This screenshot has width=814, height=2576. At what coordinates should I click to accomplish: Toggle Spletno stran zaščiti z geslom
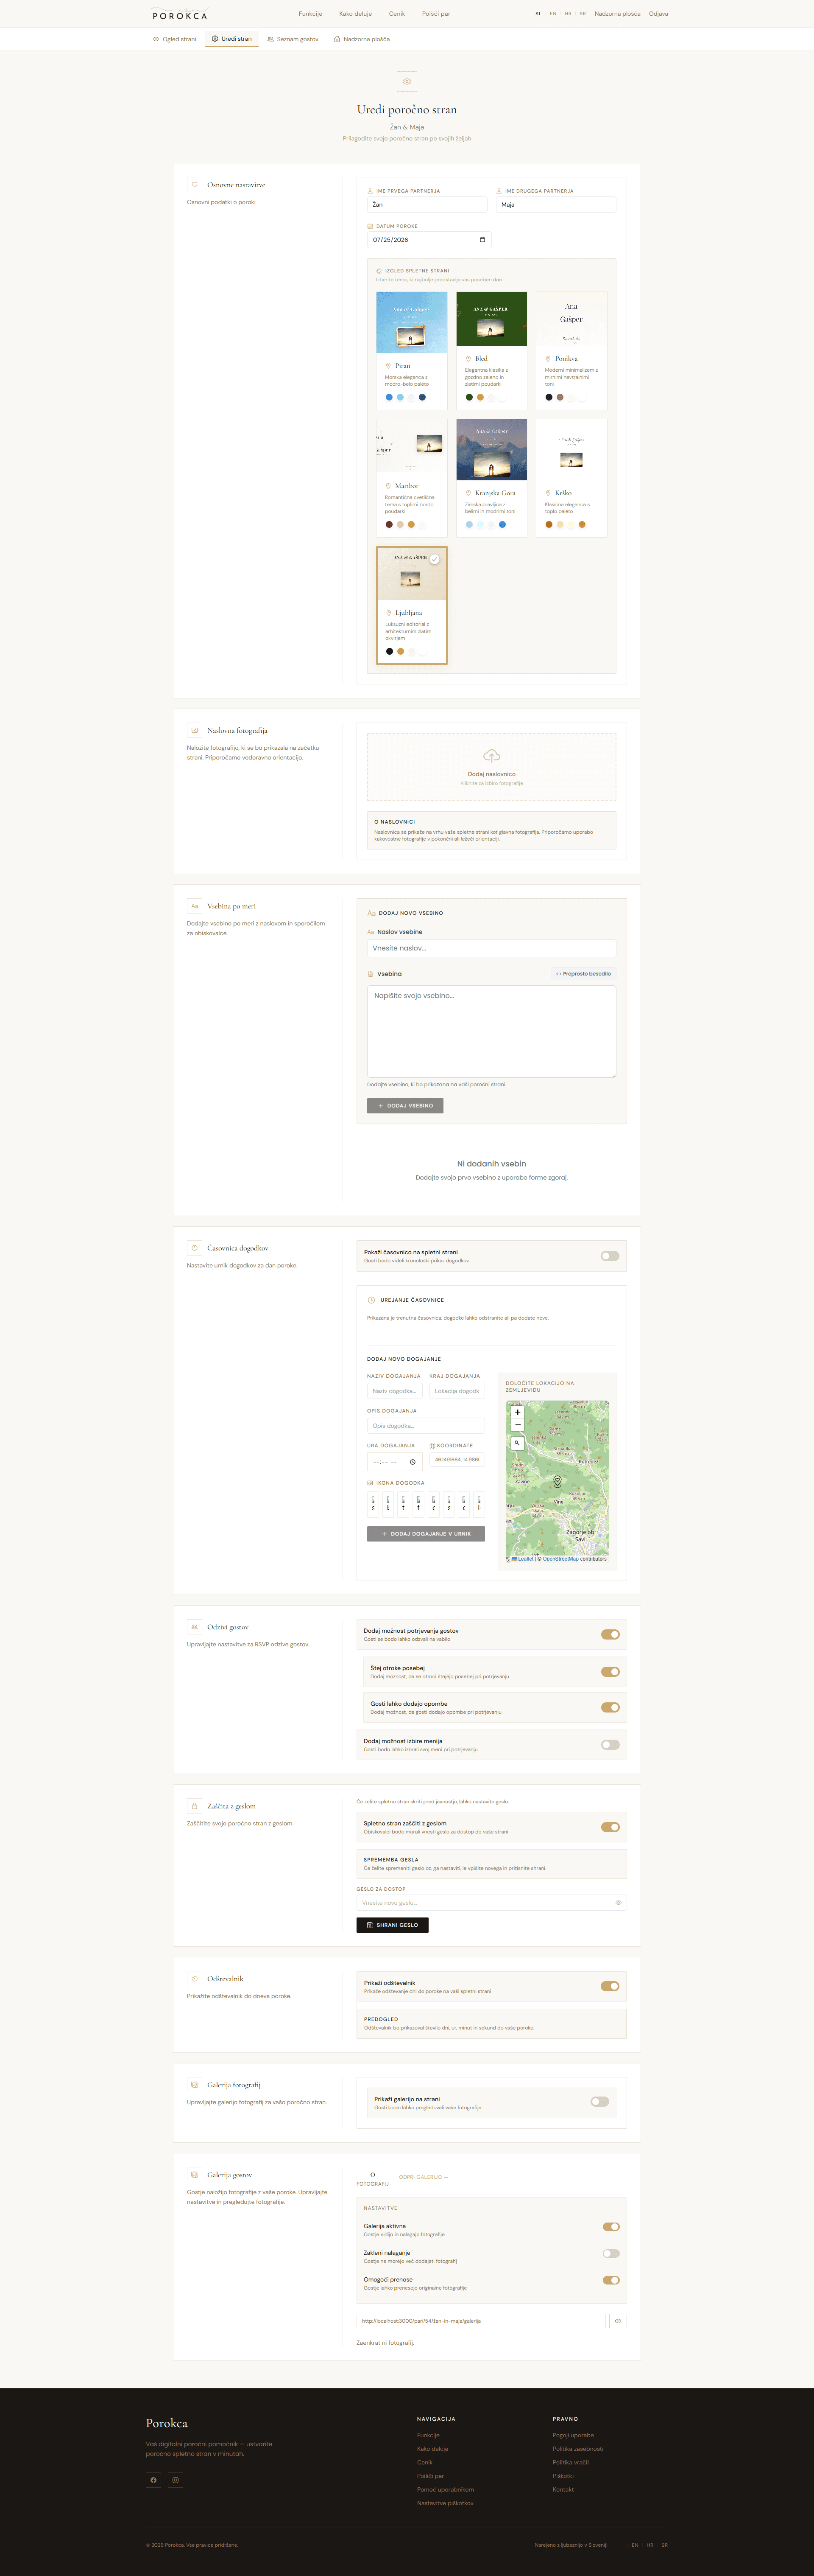610,1827
